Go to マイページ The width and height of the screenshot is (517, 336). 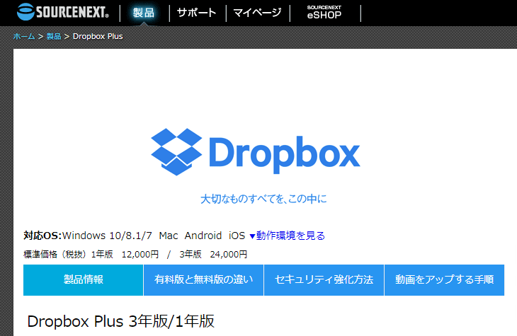[258, 13]
